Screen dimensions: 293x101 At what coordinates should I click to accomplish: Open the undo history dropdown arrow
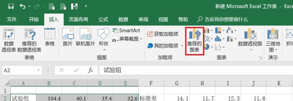(x=29, y=7)
